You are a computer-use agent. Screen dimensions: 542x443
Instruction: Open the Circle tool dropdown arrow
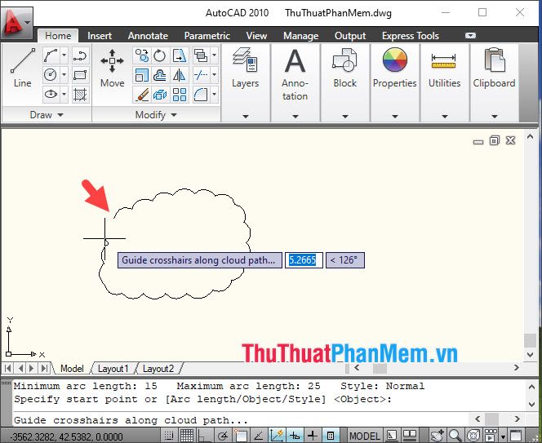pos(64,74)
